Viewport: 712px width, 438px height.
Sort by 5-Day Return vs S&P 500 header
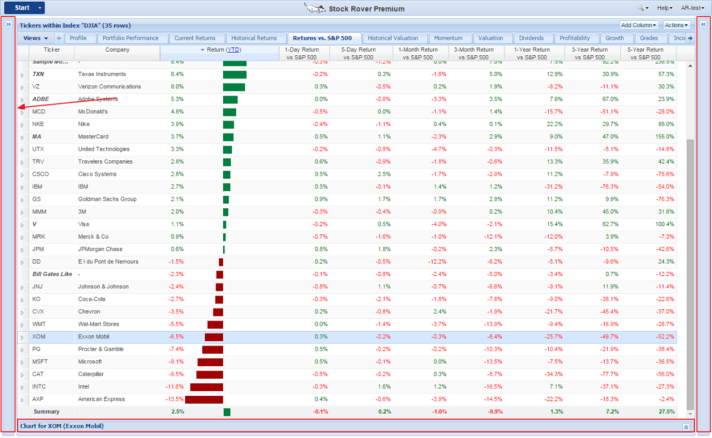coord(361,53)
